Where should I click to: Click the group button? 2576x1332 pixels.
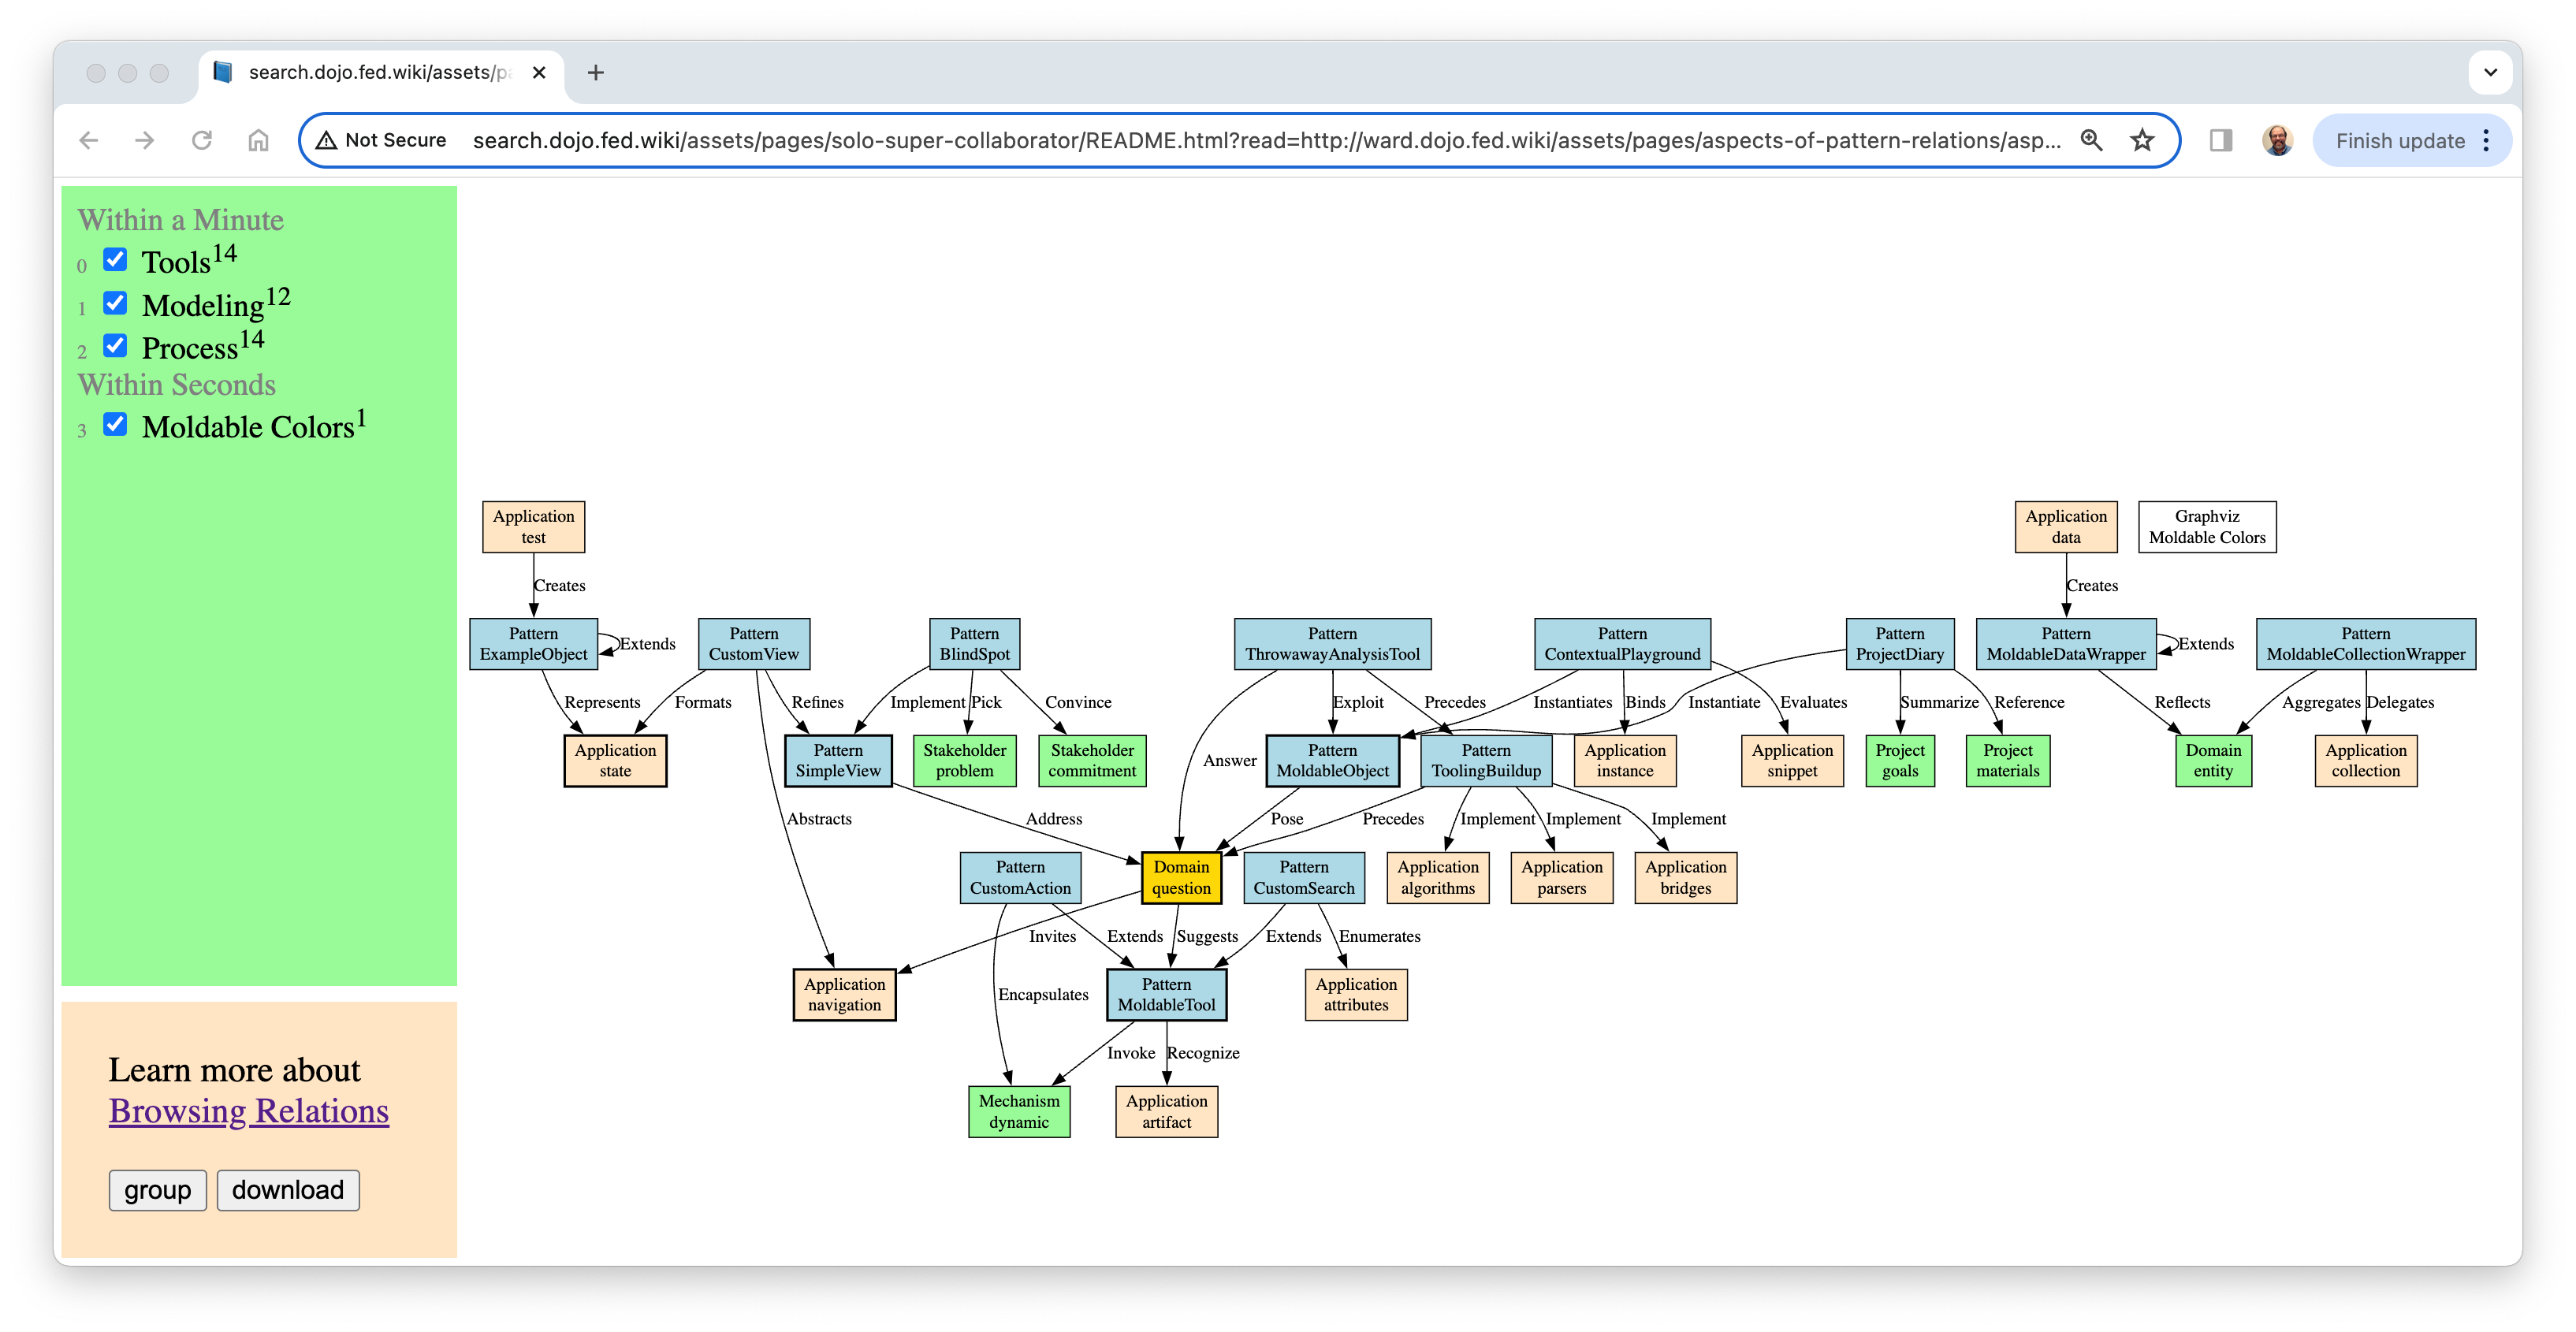pyautogui.click(x=156, y=1188)
